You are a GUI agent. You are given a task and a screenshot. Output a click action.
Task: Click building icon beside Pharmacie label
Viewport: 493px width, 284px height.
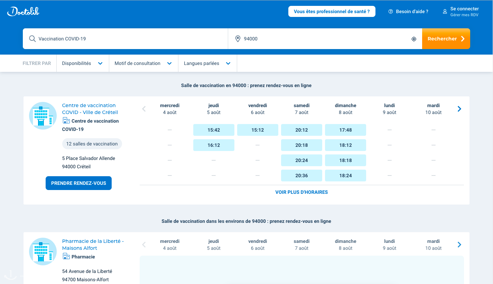coord(66,256)
